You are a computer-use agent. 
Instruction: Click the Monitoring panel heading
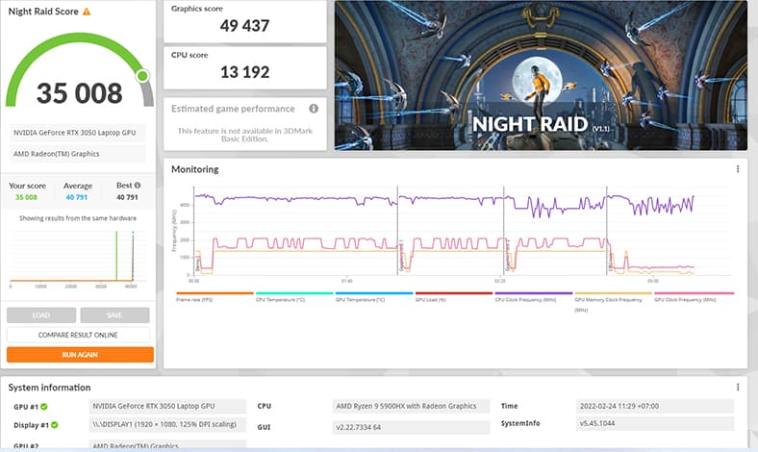coord(195,169)
